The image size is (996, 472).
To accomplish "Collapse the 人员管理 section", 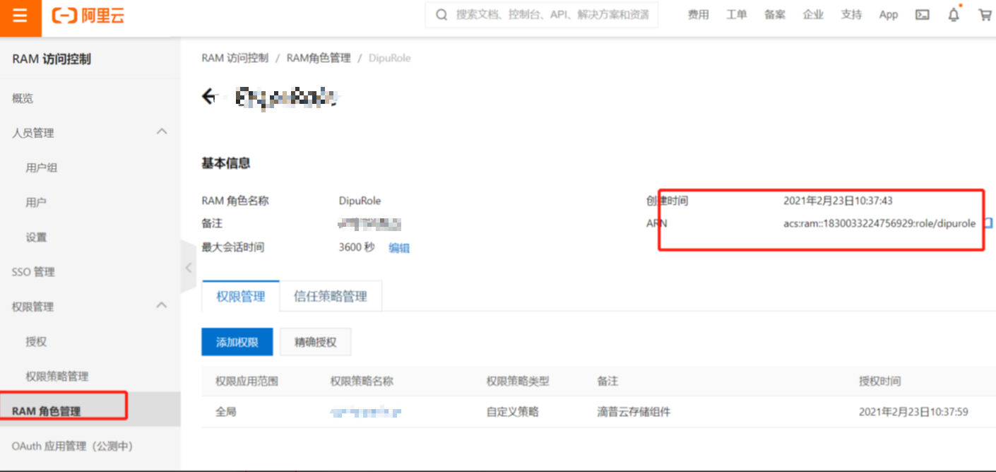I will click(162, 132).
